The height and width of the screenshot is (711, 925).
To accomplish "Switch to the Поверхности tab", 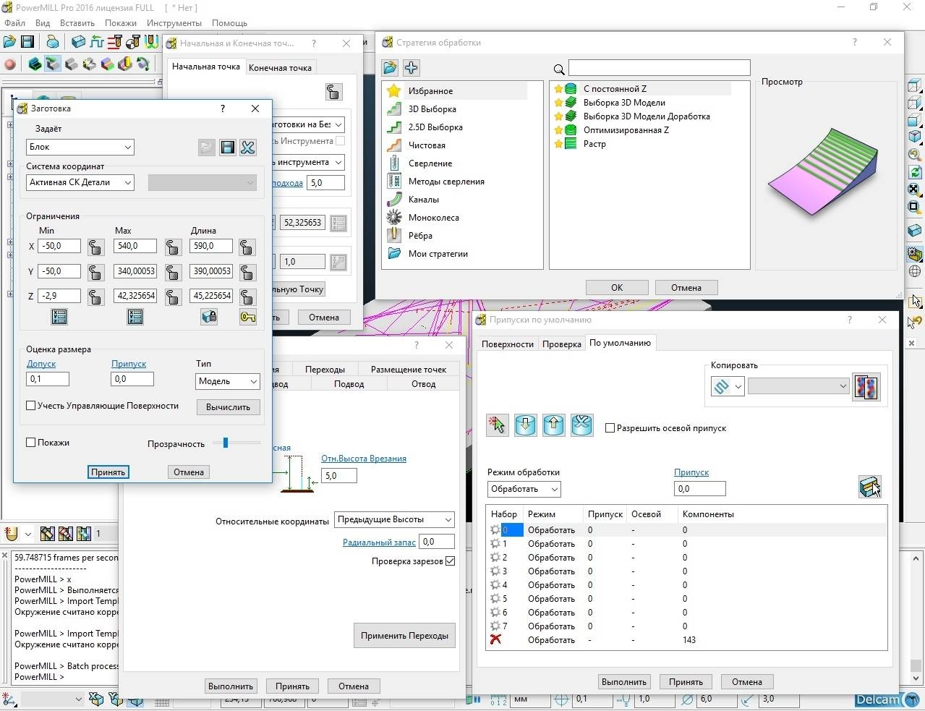I will coord(508,344).
